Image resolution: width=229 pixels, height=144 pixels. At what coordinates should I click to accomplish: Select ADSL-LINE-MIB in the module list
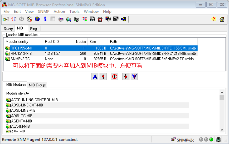point(97,110)
